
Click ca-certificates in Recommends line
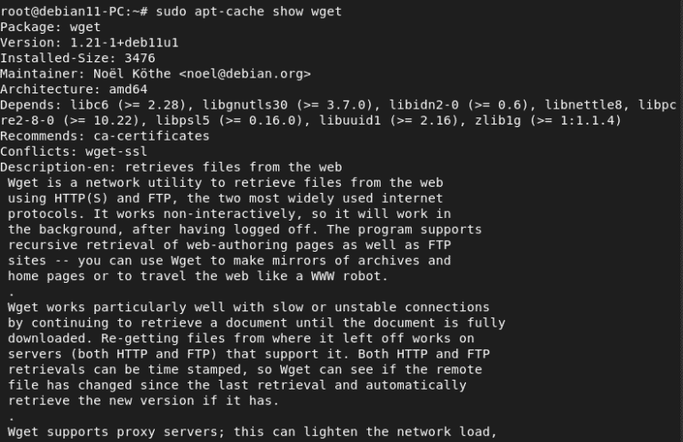(151, 136)
